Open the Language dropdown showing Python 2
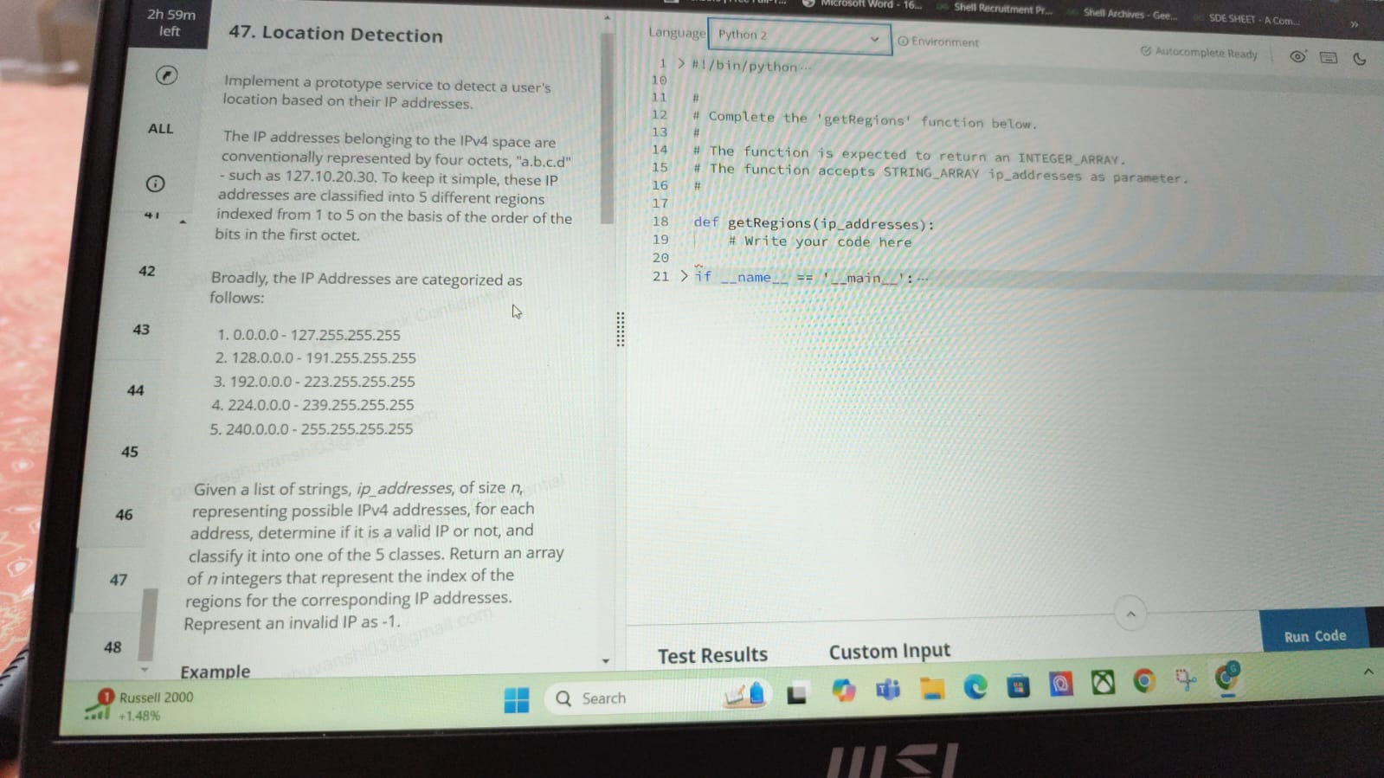Viewport: 1384px width, 778px height. (799, 36)
